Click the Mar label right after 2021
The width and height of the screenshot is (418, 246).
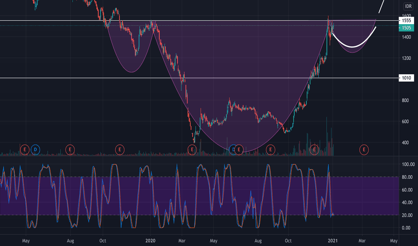click(362, 241)
